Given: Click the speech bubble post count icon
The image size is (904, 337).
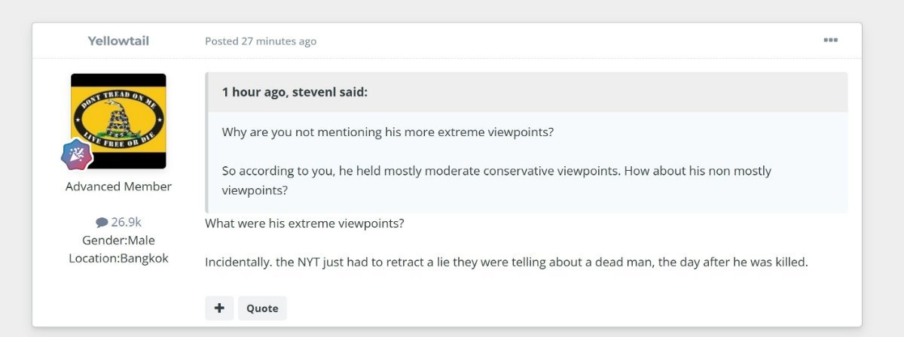Looking at the screenshot, I should point(102,223).
